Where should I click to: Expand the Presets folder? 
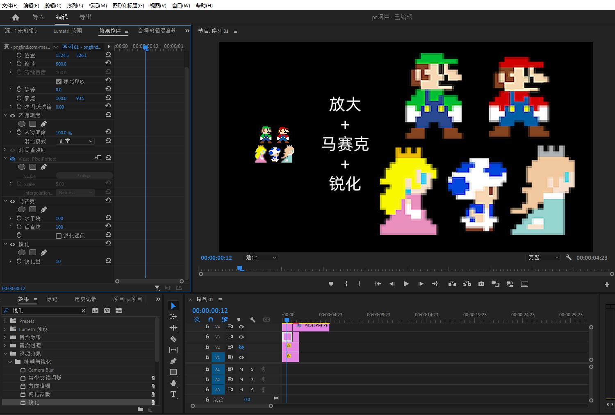[5, 321]
